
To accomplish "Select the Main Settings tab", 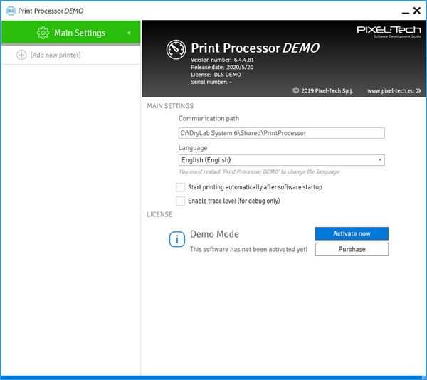I will 70,33.
